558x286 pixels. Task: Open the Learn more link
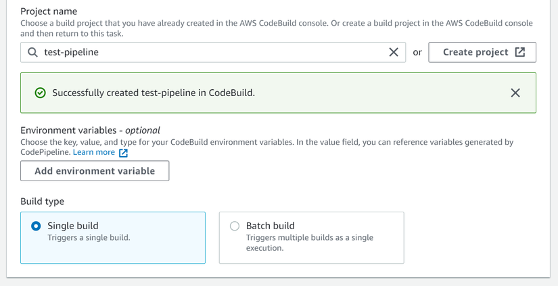pos(94,152)
